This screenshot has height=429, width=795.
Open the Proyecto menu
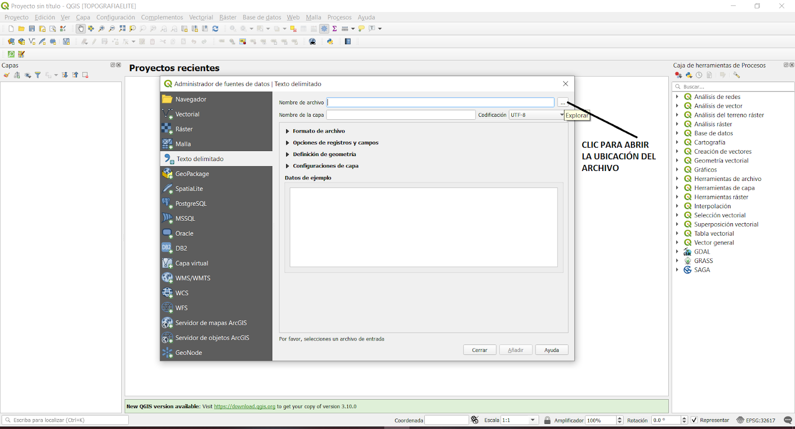pos(16,17)
